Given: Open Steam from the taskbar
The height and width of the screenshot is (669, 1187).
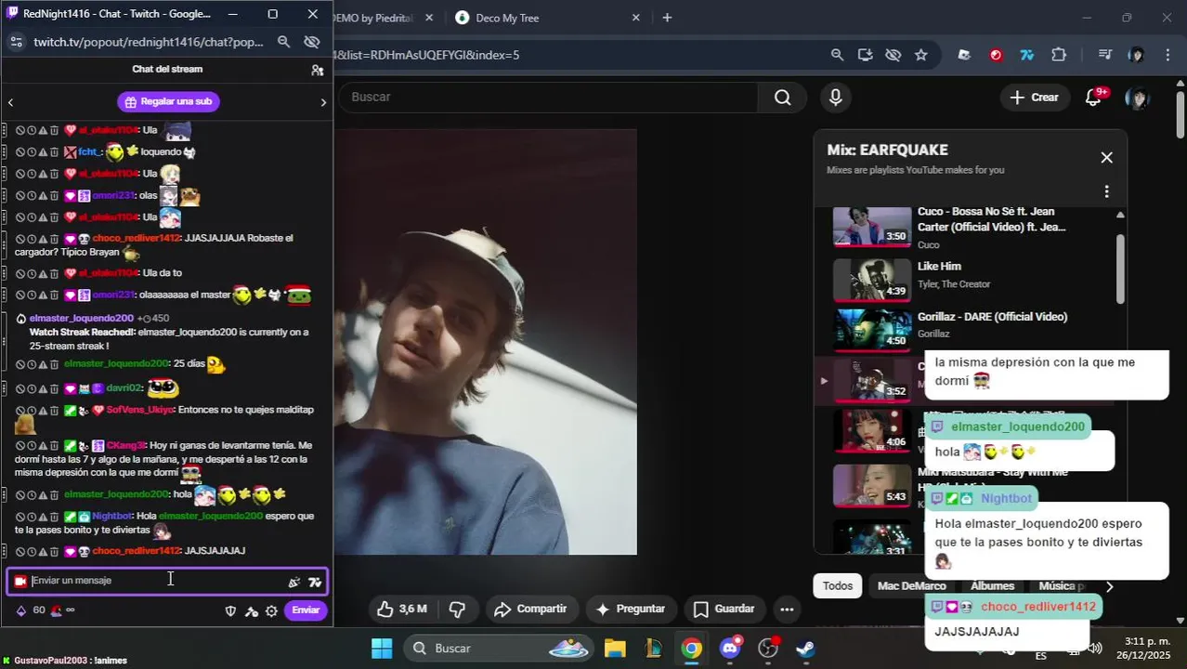Looking at the screenshot, I should [805, 648].
